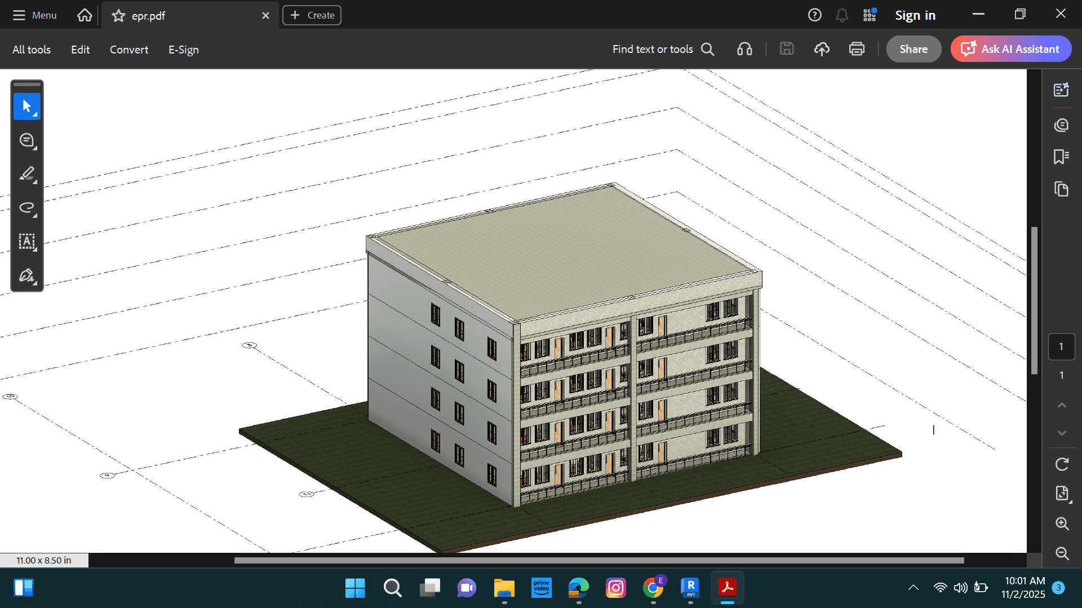Click the Share button
The width and height of the screenshot is (1082, 608).
[913, 49]
